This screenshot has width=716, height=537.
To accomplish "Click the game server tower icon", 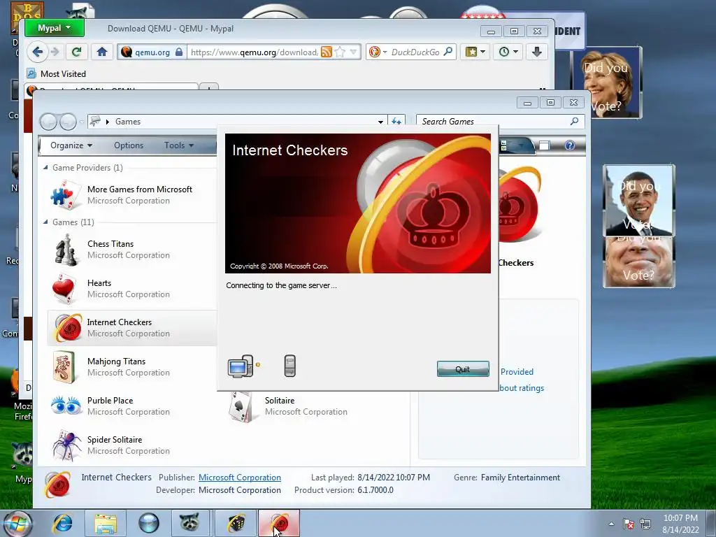I will pyautogui.click(x=290, y=366).
